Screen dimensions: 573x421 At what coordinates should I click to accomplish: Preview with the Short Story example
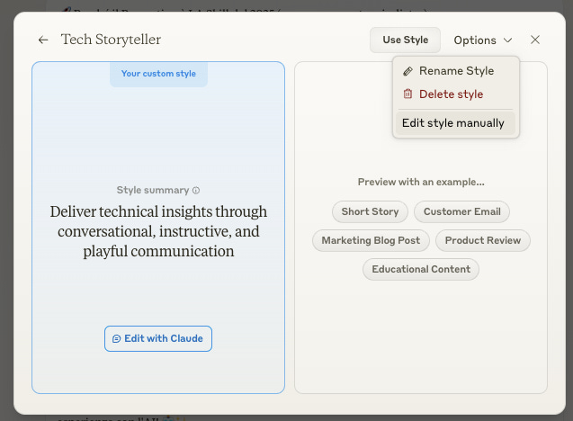coord(370,211)
